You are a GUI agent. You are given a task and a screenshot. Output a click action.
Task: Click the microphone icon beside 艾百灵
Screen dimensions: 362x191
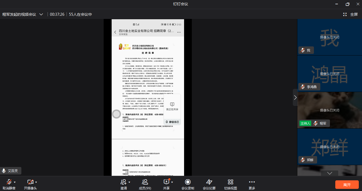tap(4, 171)
